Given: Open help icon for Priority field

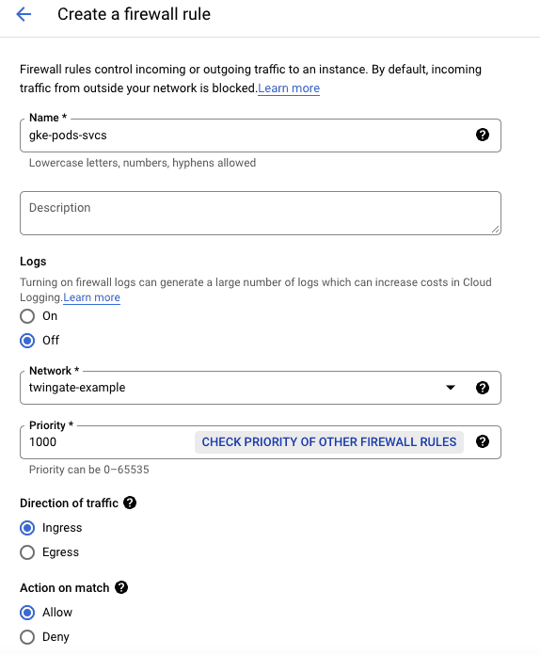Looking at the screenshot, I should pyautogui.click(x=483, y=441).
